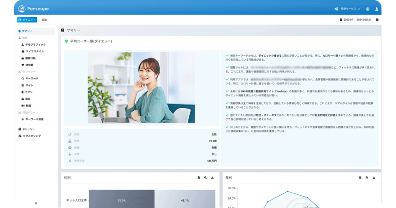Image resolution: width=396 pixels, height=208 pixels.
Task: Download the 年代 chart
Action: (374, 178)
